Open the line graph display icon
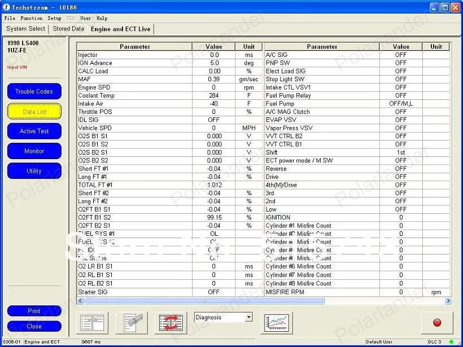Image resolution: width=463 pixels, height=347 pixels. click(277, 323)
